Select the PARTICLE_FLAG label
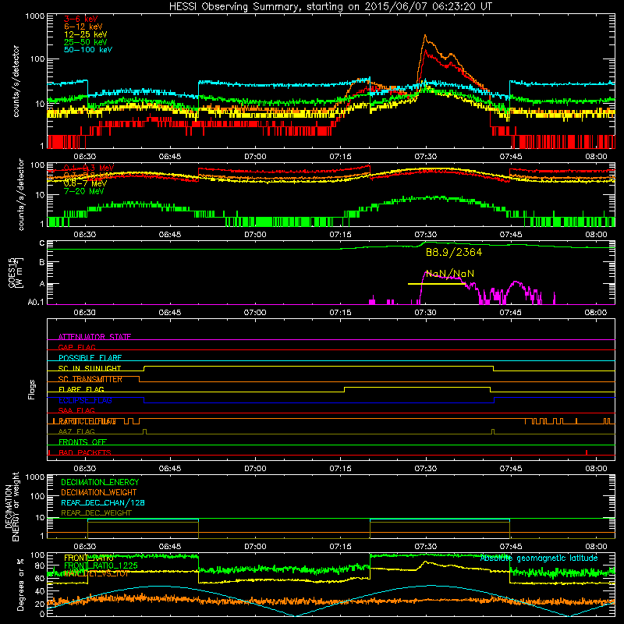This screenshot has height=624, width=624. coord(87,421)
